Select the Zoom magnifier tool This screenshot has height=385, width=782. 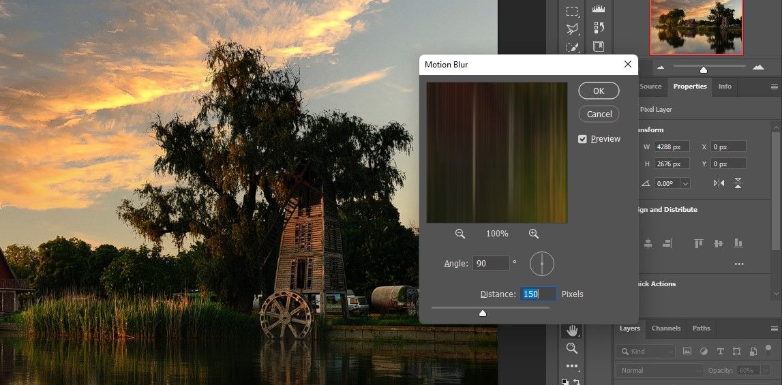[571, 348]
